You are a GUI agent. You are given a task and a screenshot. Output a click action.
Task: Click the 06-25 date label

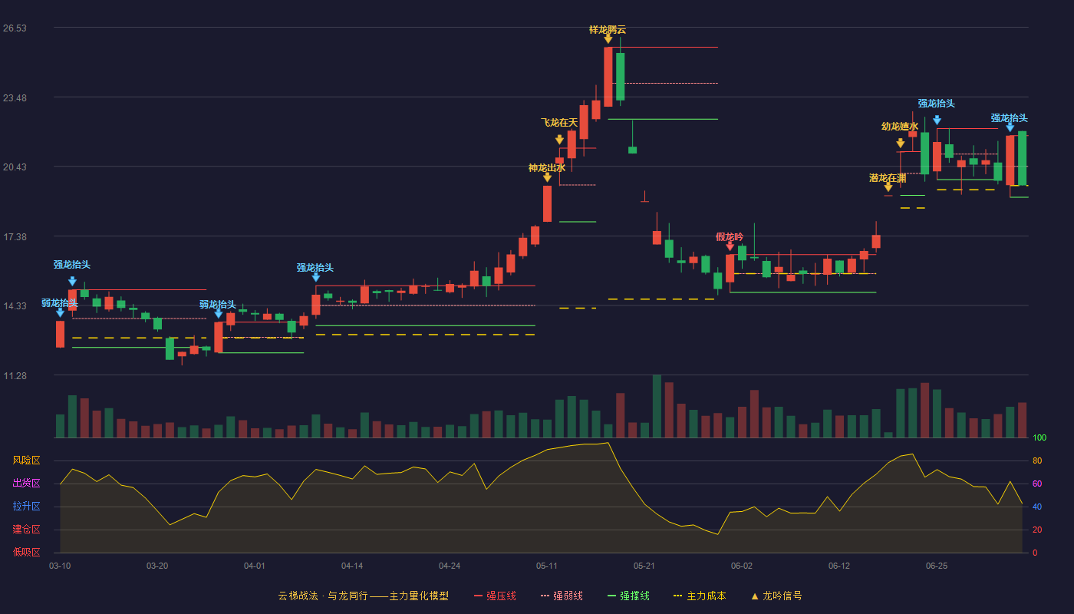(x=937, y=566)
